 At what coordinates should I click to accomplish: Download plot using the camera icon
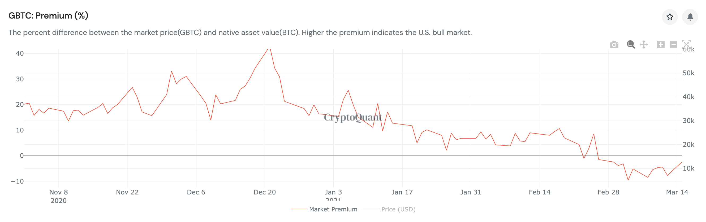point(614,45)
